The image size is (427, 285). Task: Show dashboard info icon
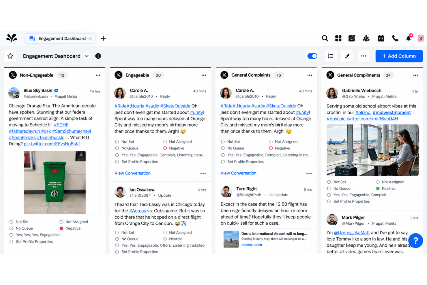click(x=98, y=56)
